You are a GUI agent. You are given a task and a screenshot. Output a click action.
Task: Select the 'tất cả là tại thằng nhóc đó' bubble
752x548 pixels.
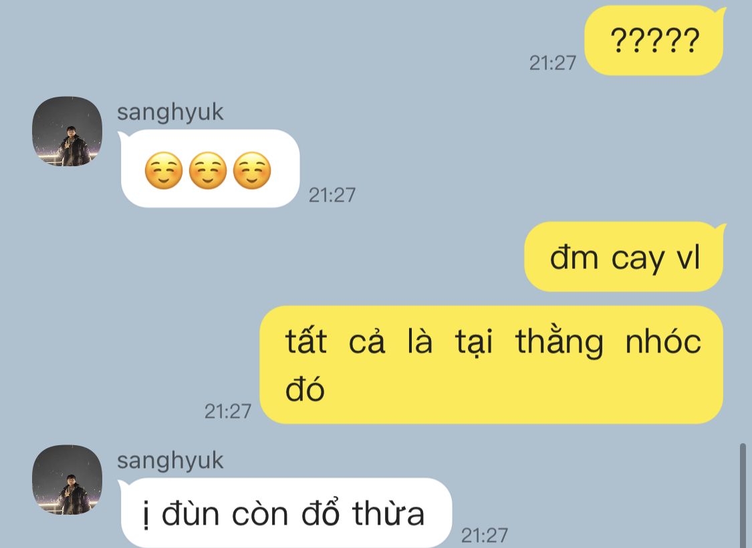point(492,364)
